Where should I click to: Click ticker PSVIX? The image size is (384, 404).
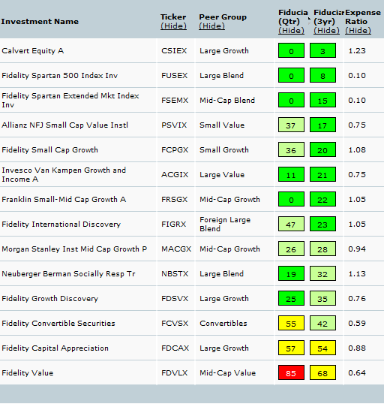[x=174, y=125]
